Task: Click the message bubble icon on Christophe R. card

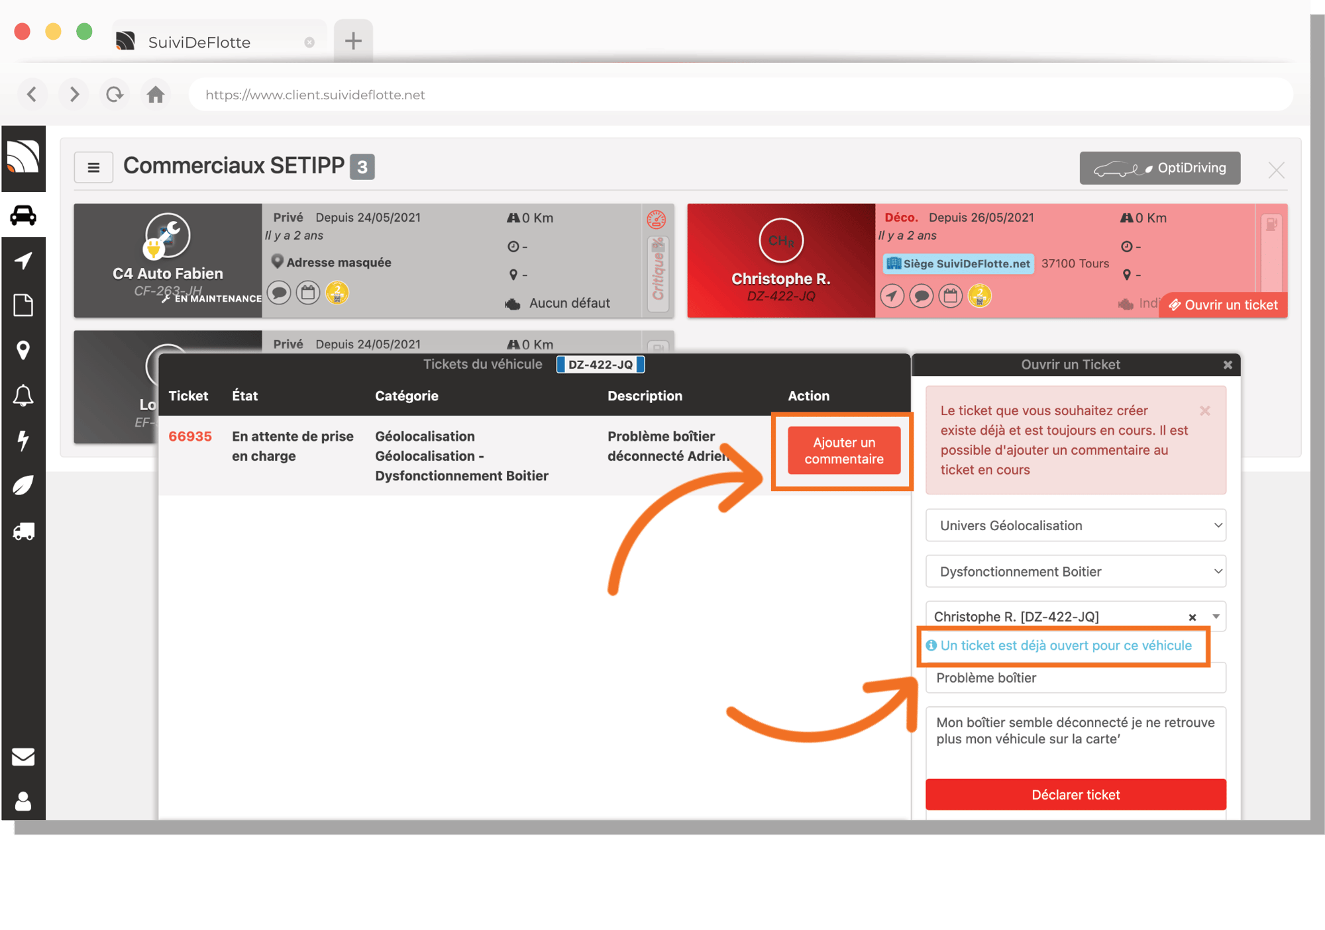Action: (922, 296)
